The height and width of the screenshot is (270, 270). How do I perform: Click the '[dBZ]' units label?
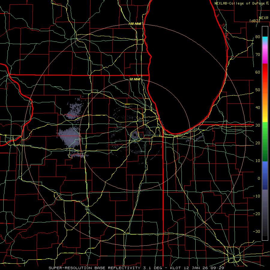(255, 21)
